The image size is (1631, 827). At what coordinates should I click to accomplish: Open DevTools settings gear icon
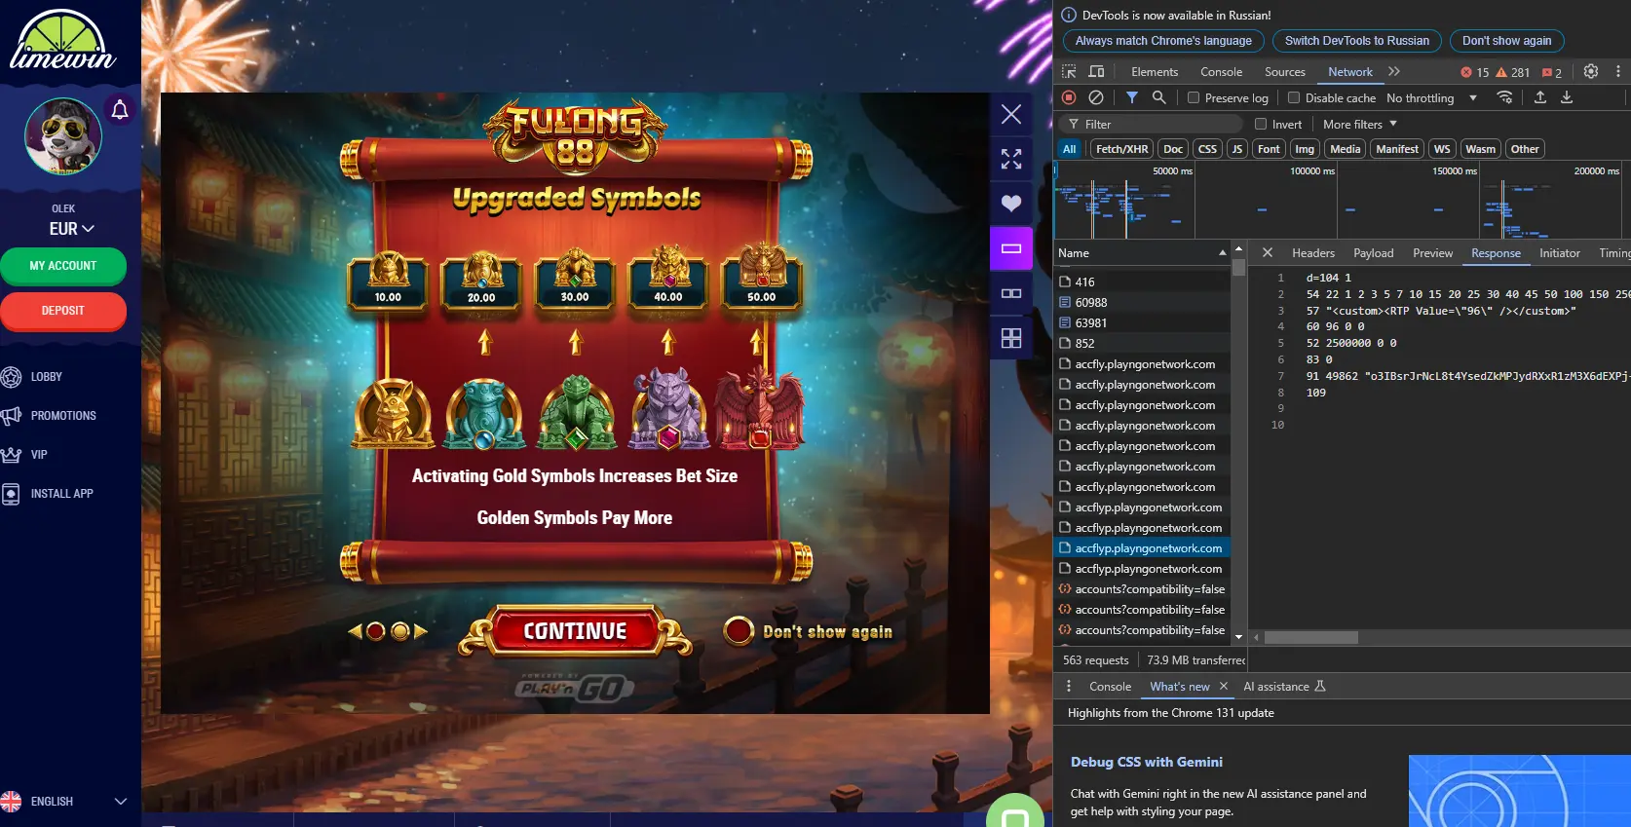pos(1591,71)
